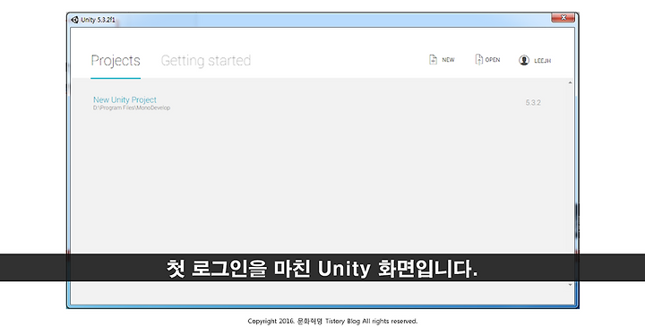This screenshot has height=327, width=645.
Task: Open the New Unity Project entry
Action: (125, 99)
